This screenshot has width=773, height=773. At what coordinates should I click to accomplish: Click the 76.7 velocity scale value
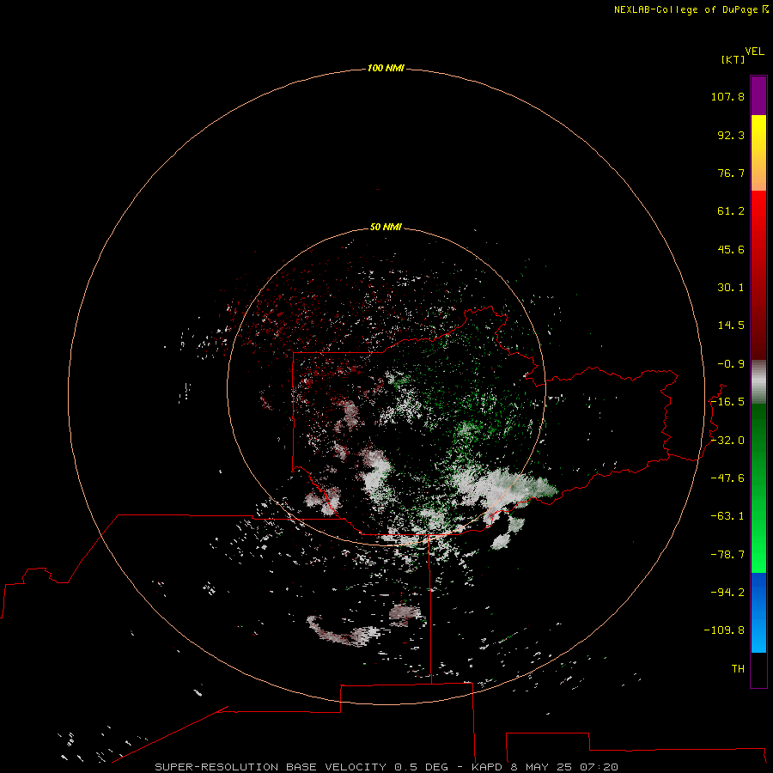[731, 173]
